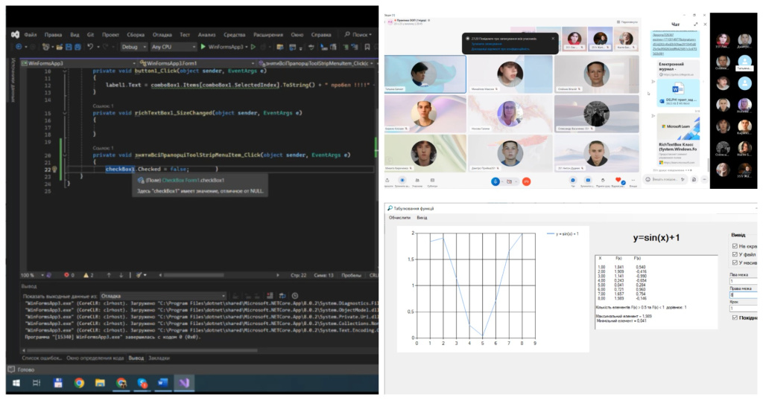Open Debug configuration dropdown

[x=133, y=47]
